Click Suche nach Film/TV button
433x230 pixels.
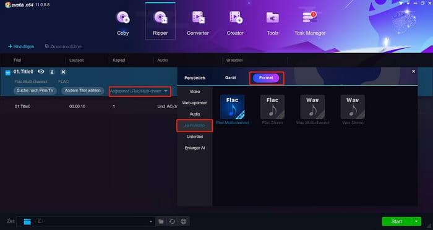[x=35, y=90]
